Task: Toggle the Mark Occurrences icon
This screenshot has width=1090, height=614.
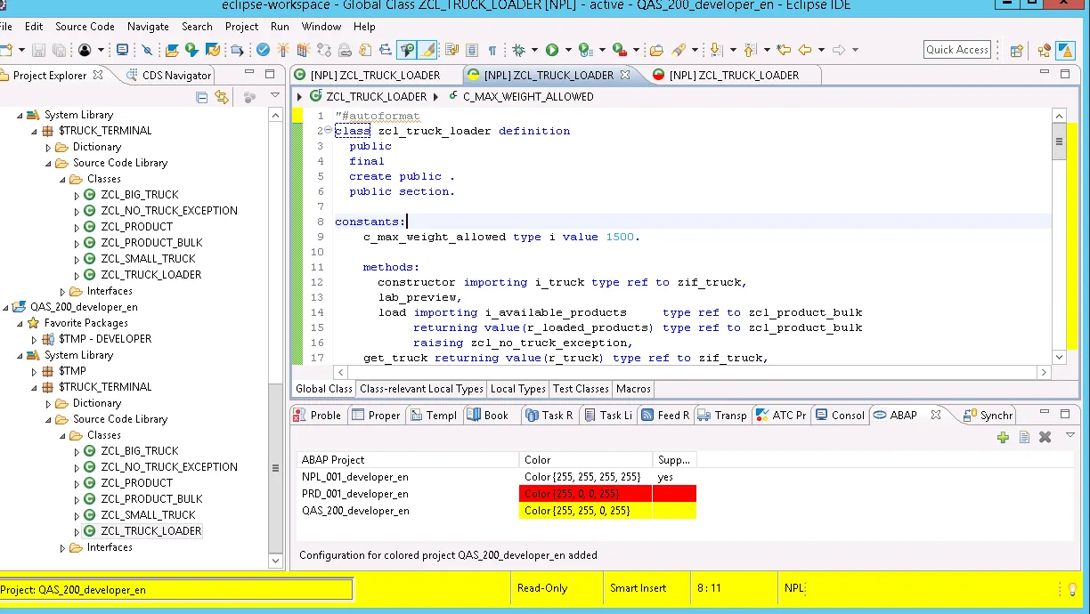Action: 406,50
